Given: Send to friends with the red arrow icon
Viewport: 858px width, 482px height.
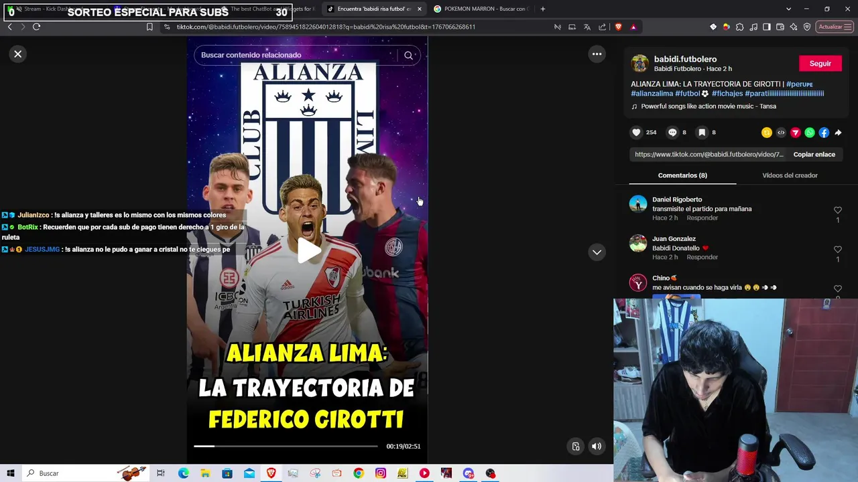Looking at the screenshot, I should click(795, 133).
